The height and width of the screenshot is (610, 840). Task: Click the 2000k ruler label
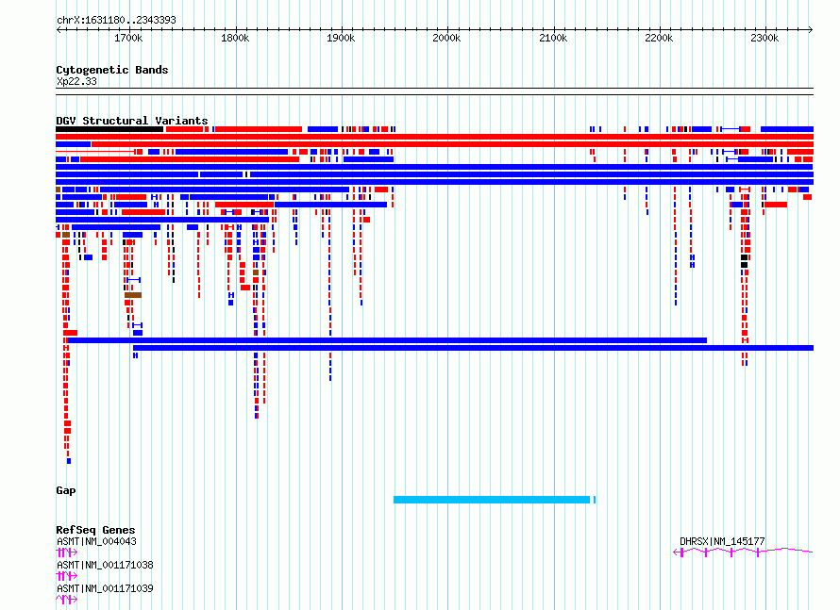pos(446,38)
